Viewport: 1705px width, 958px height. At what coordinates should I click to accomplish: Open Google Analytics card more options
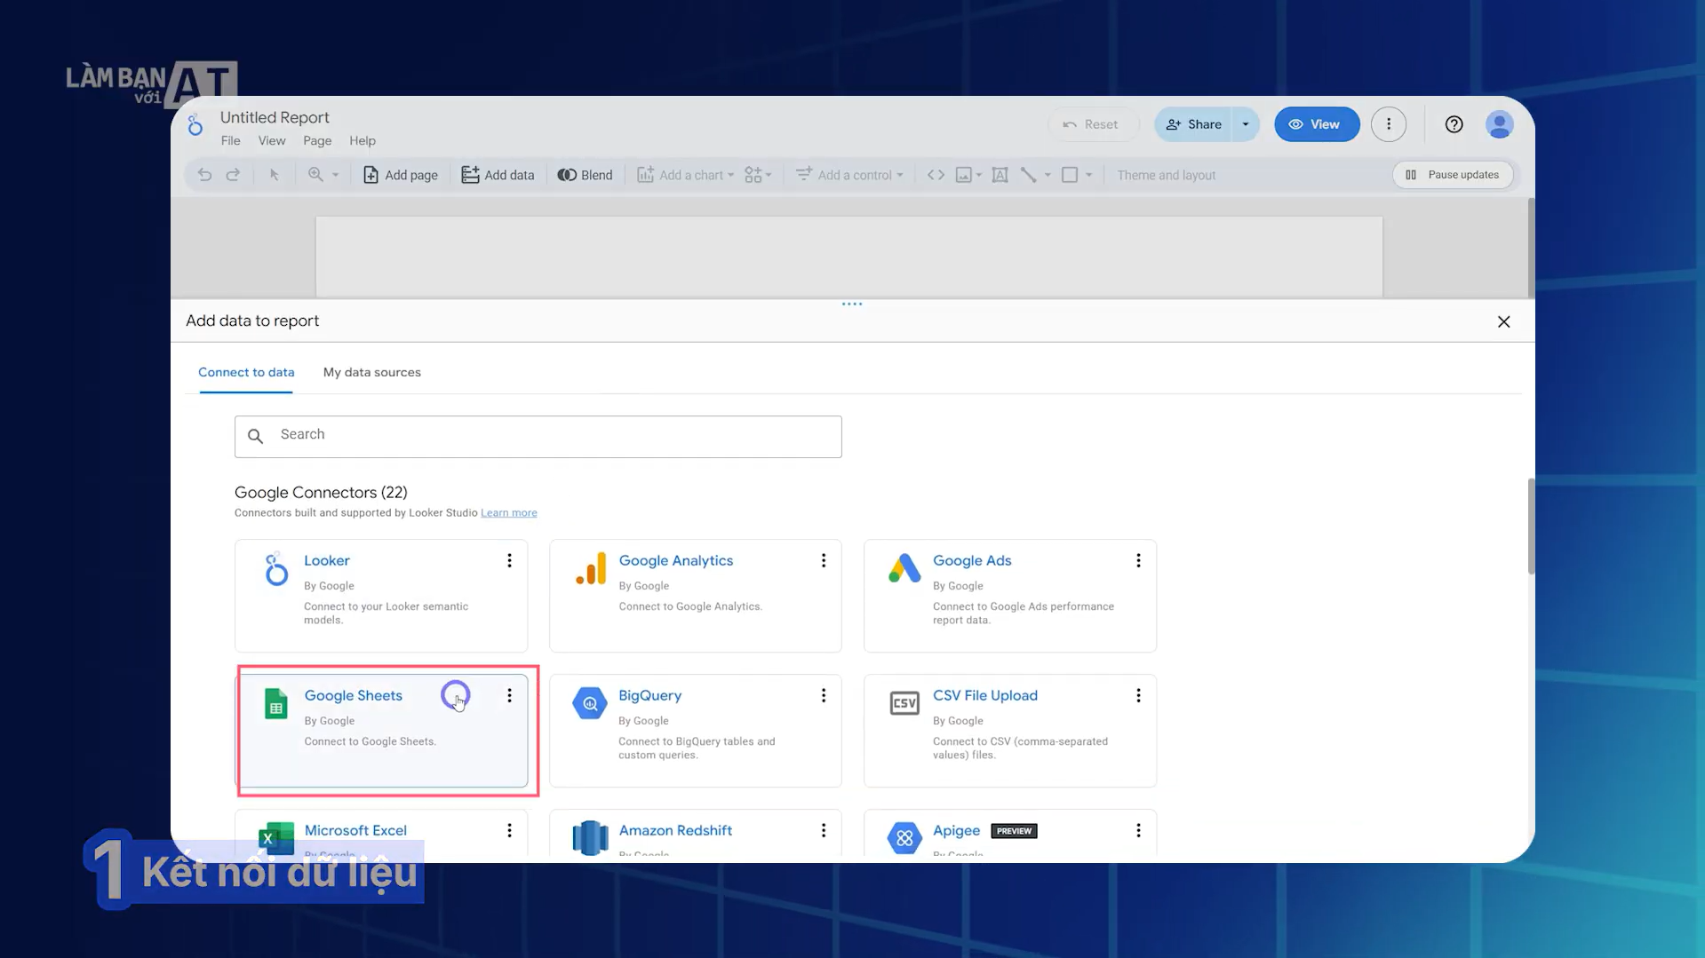point(824,560)
